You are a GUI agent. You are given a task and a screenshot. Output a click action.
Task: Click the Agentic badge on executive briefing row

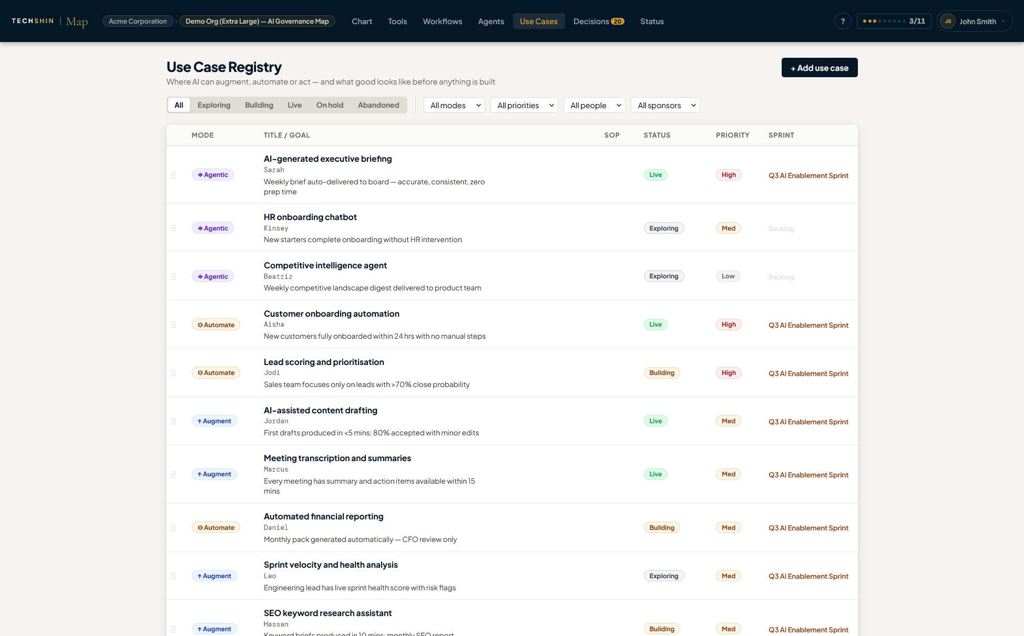tap(213, 175)
